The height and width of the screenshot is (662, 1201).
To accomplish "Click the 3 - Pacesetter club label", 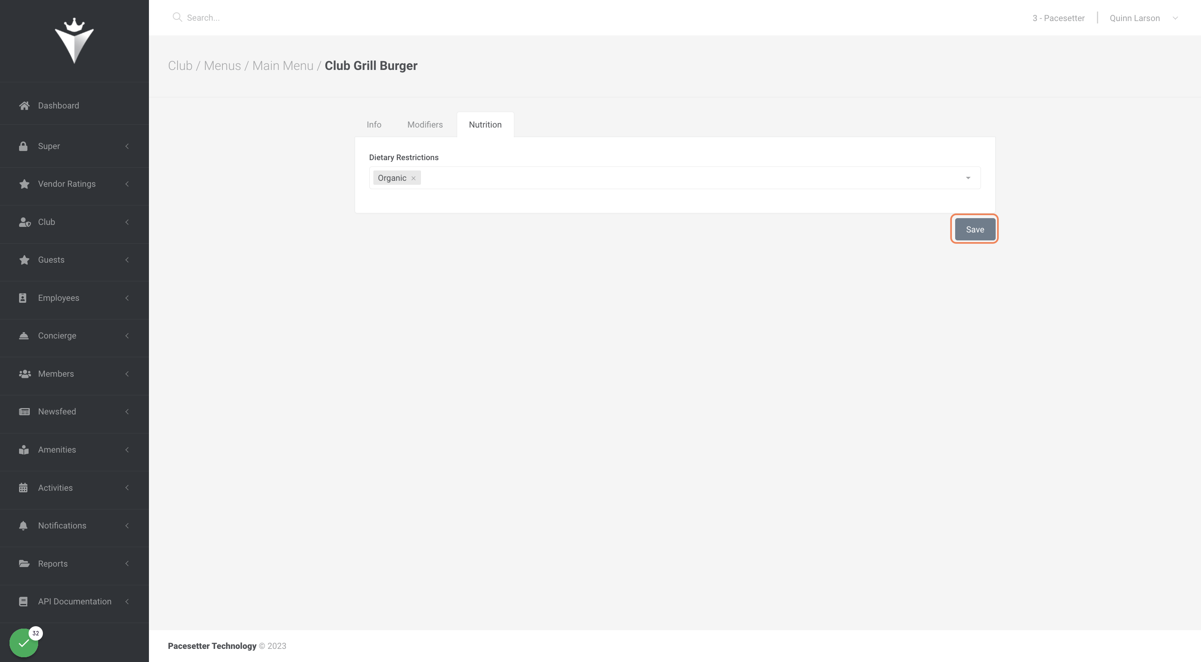I will tap(1058, 18).
